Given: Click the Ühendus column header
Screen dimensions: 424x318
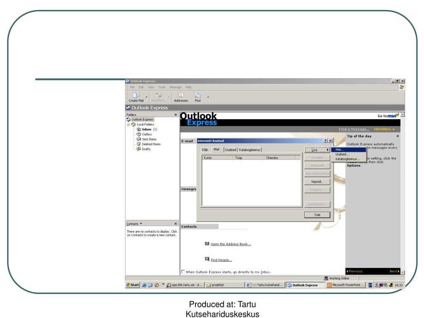Looking at the screenshot, I should click(x=279, y=158).
